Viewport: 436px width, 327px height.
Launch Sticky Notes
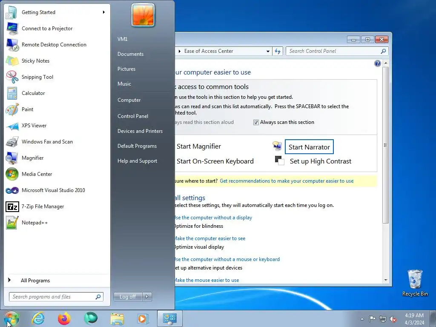coord(57,60)
